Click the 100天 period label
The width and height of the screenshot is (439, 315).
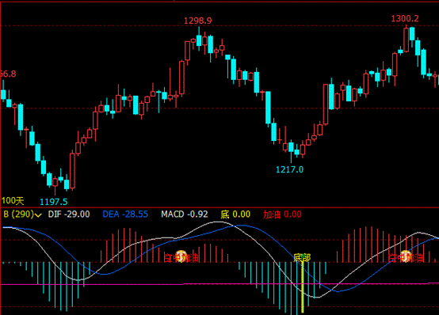tap(13, 200)
